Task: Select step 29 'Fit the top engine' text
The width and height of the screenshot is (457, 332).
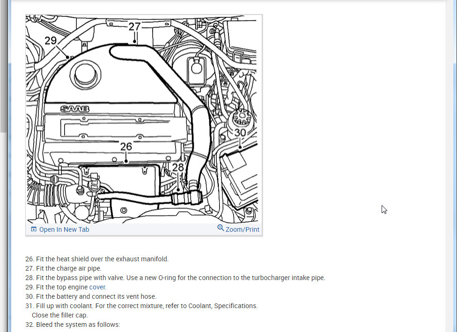Action: 57,287
